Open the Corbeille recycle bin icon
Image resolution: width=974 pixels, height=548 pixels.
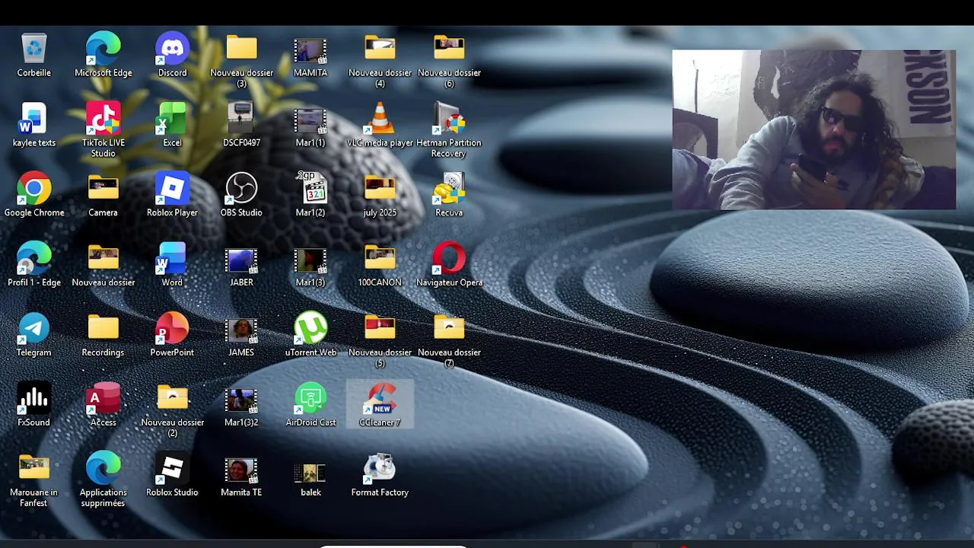34,49
